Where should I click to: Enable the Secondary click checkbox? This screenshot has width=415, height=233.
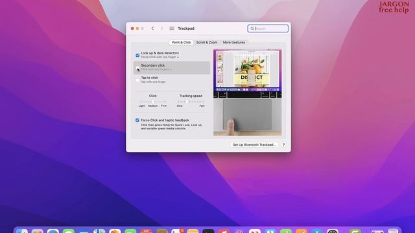tap(137, 67)
